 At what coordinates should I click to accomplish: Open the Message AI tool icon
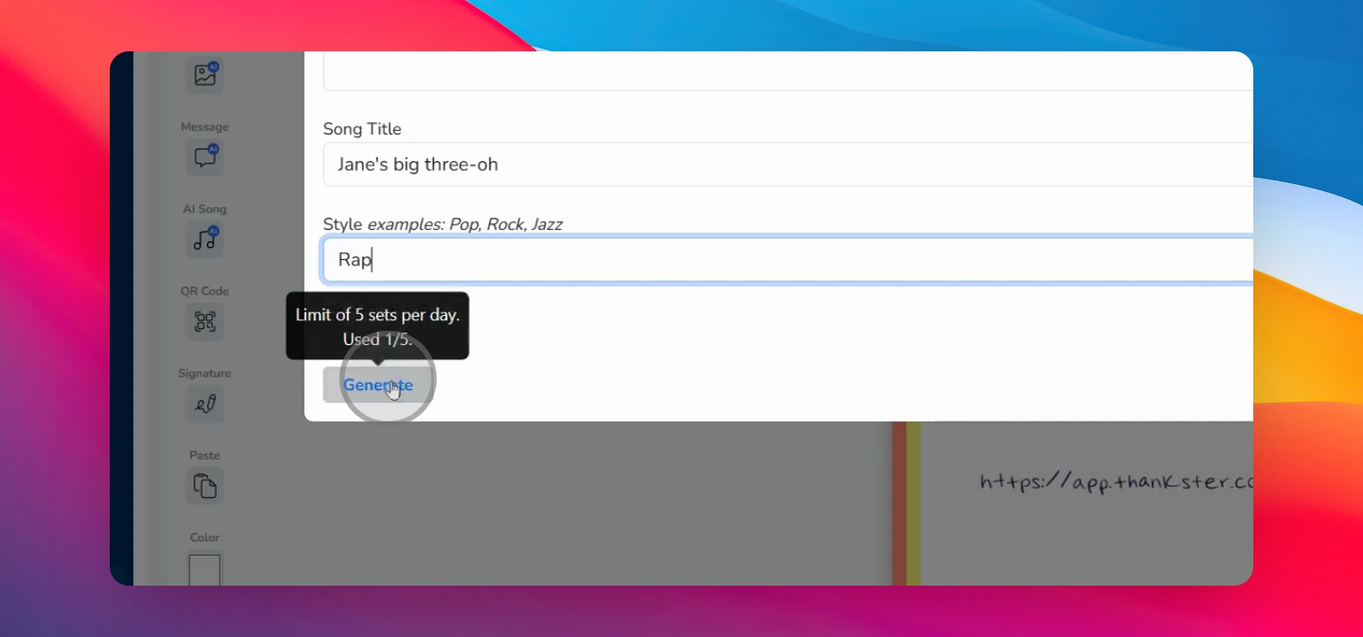[205, 157]
